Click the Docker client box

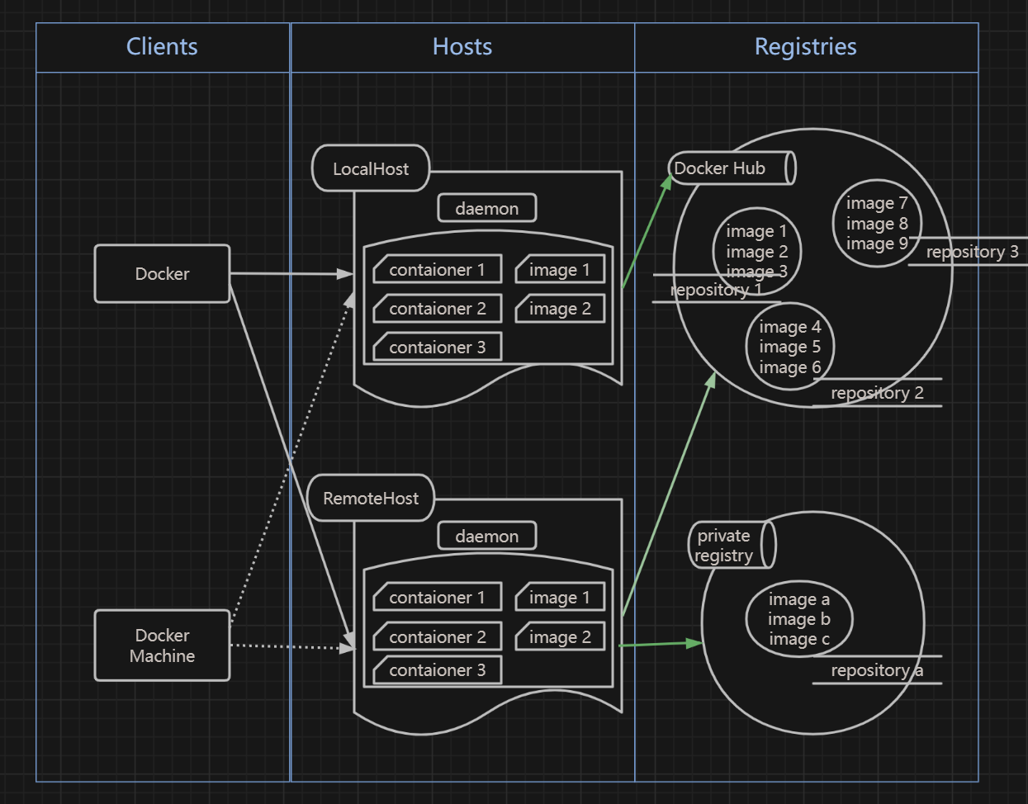(162, 274)
